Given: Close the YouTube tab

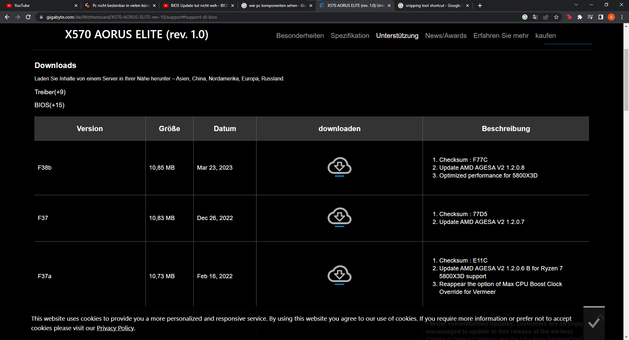Looking at the screenshot, I should tap(76, 6).
